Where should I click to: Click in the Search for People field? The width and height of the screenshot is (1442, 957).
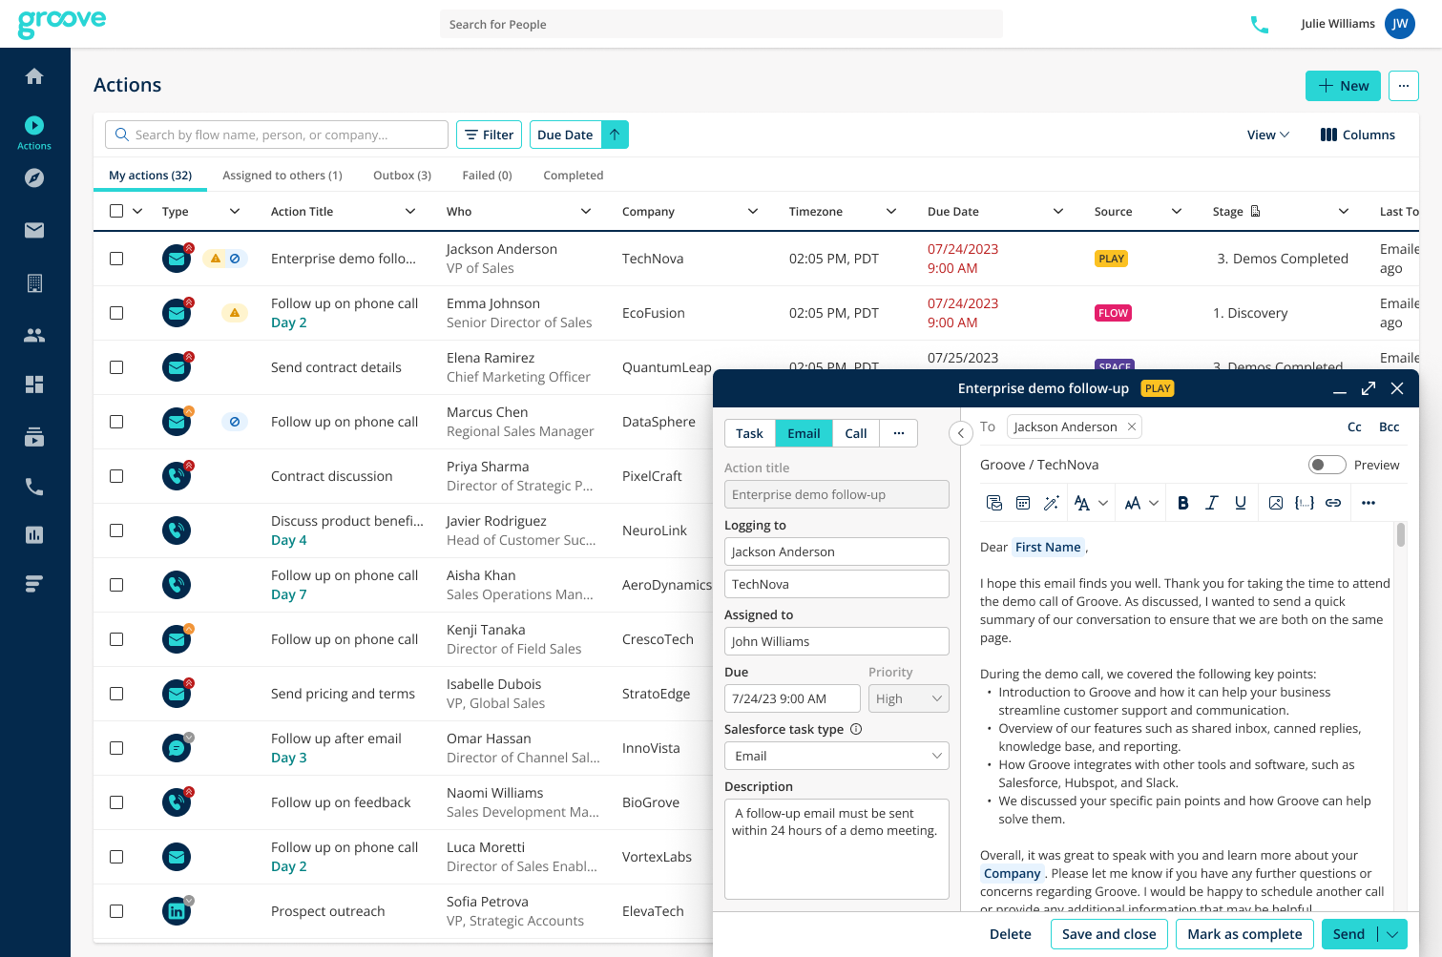pyautogui.click(x=721, y=24)
